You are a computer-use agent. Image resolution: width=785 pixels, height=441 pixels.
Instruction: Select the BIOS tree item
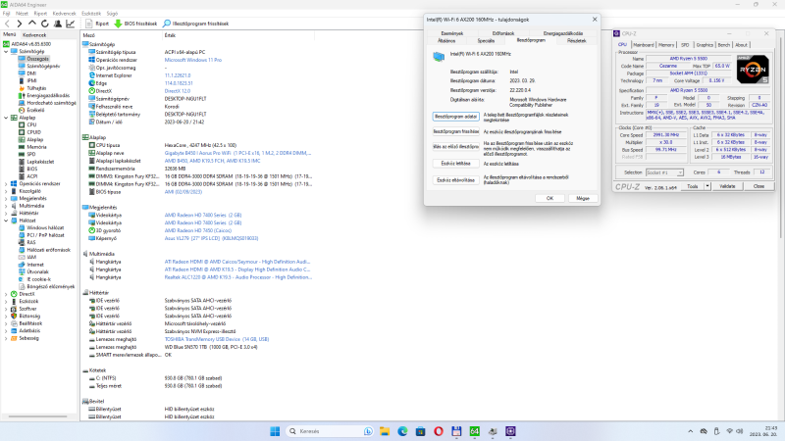[x=32, y=169]
